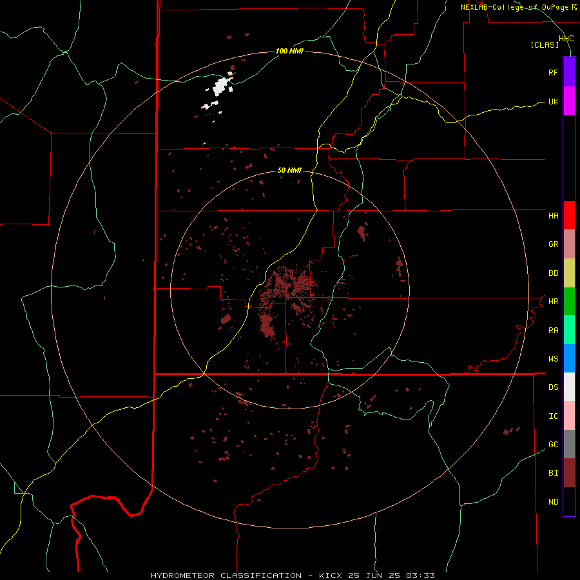Select the light pink IC legend swatch
This screenshot has width=580, height=580.
(569, 416)
